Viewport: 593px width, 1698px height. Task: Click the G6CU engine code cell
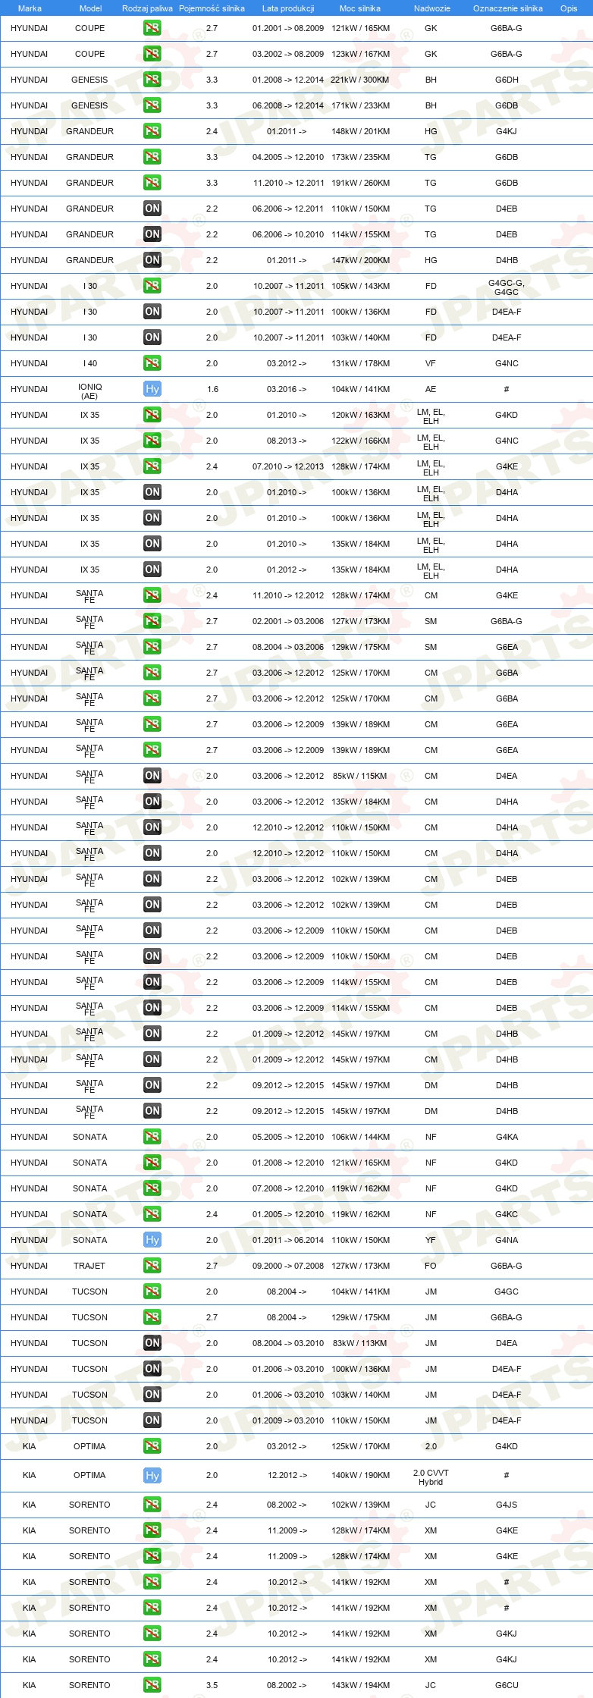507,1685
